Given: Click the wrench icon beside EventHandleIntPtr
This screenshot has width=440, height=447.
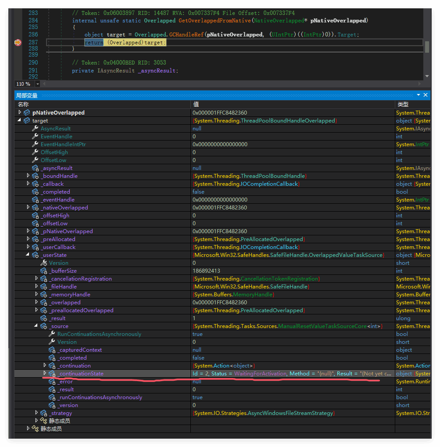Looking at the screenshot, I should point(35,144).
